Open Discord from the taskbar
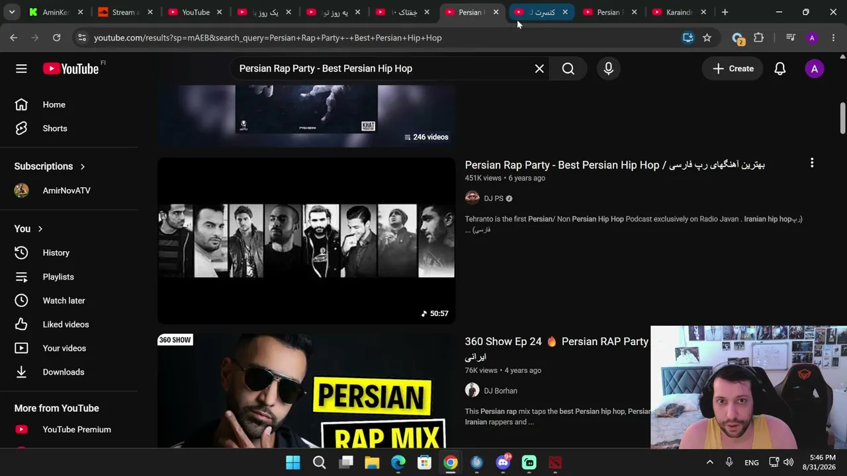The height and width of the screenshot is (476, 847). point(503,462)
